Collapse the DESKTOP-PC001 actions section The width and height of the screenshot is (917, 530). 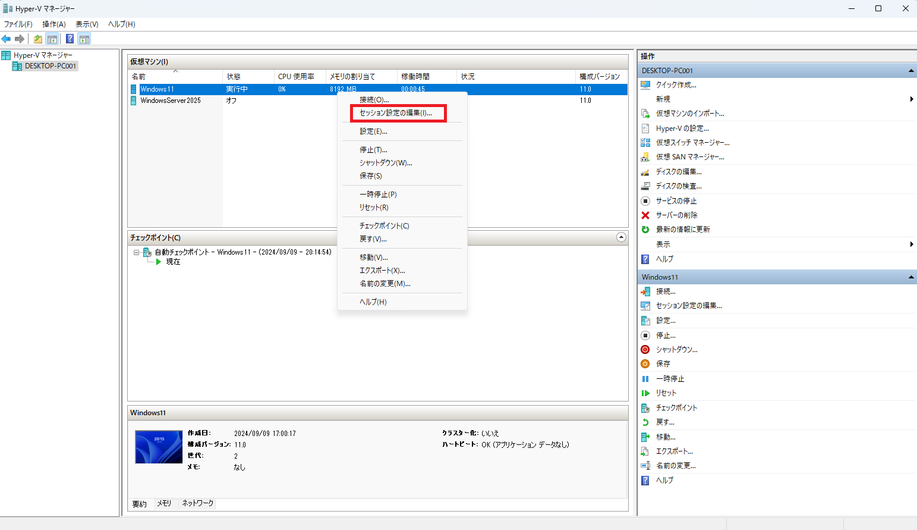911,71
